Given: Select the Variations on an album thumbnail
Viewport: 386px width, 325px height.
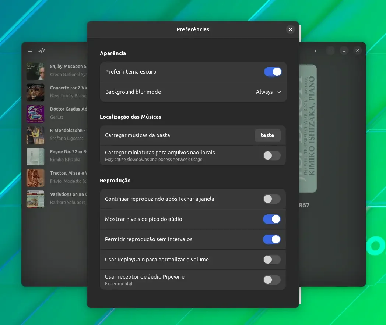Looking at the screenshot, I should (35, 199).
